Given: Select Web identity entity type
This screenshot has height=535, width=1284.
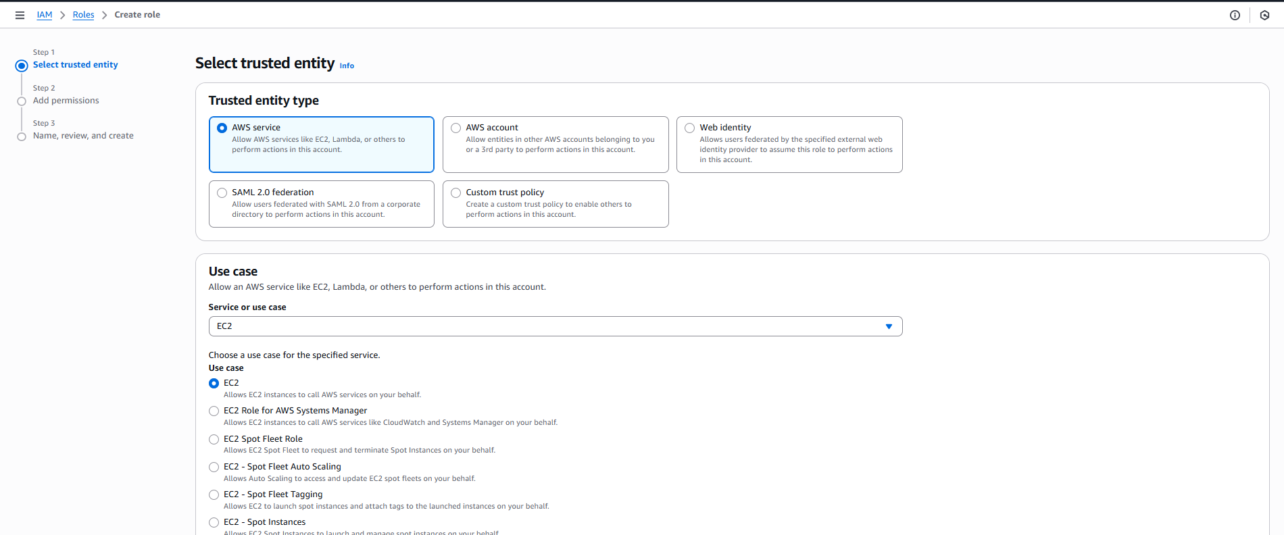Looking at the screenshot, I should 690,128.
